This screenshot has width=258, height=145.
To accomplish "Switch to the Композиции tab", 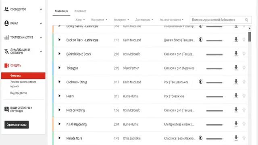I will [61, 11].
